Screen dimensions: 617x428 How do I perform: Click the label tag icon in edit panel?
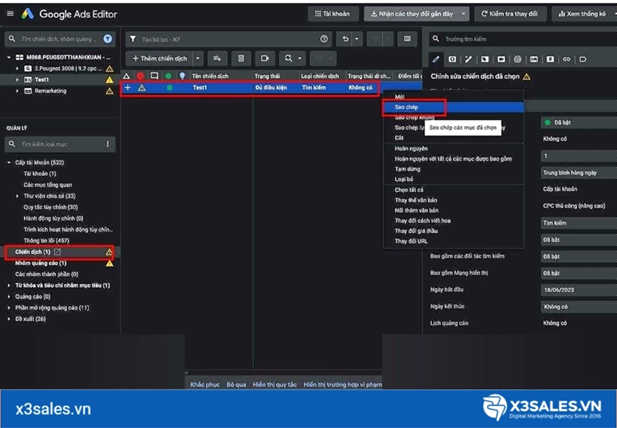pyautogui.click(x=583, y=59)
